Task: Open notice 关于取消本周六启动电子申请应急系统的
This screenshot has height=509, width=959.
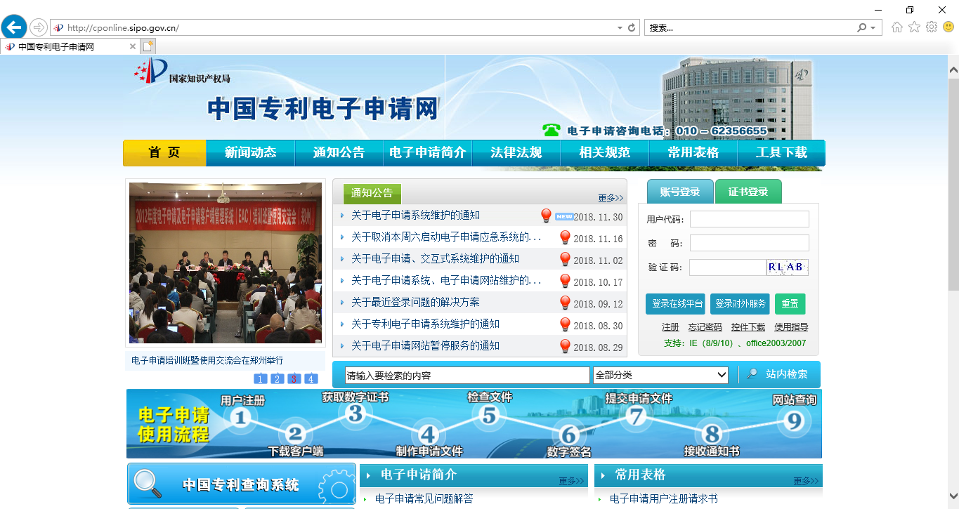Action: tap(446, 237)
